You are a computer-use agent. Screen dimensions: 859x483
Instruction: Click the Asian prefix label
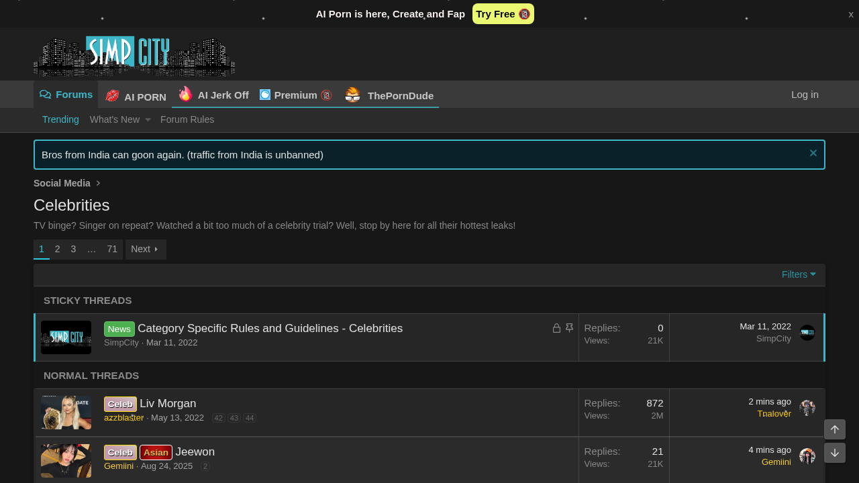(156, 452)
